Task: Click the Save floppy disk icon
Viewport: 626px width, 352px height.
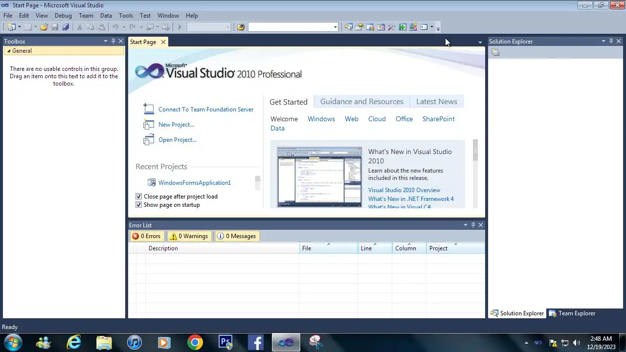Action: (x=55, y=27)
